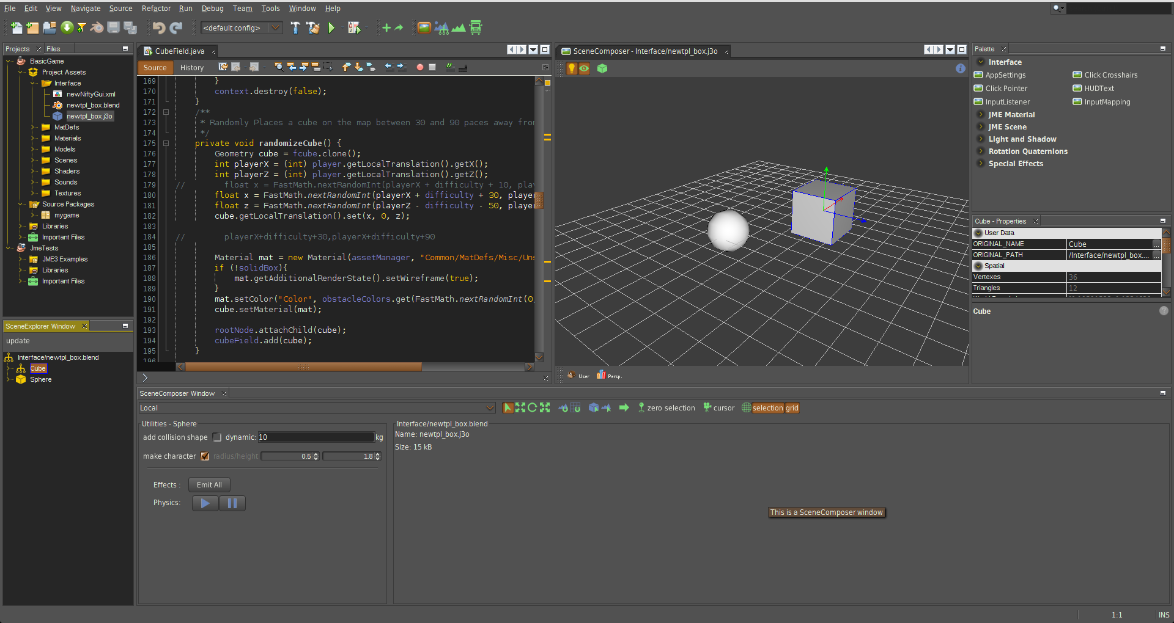Select the arrow select tool

(x=508, y=407)
